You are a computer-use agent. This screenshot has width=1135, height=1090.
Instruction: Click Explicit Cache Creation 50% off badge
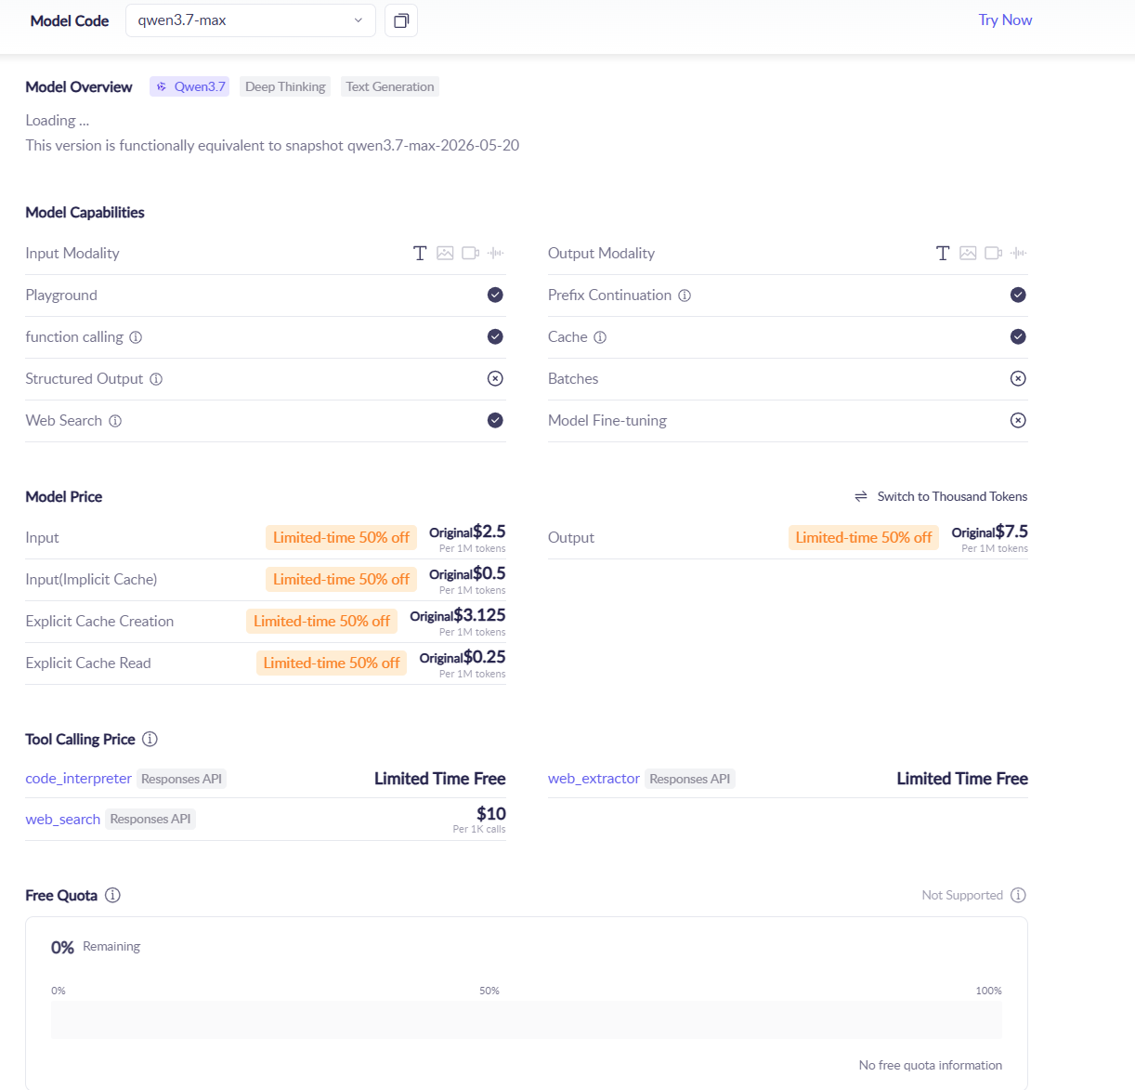click(x=321, y=621)
